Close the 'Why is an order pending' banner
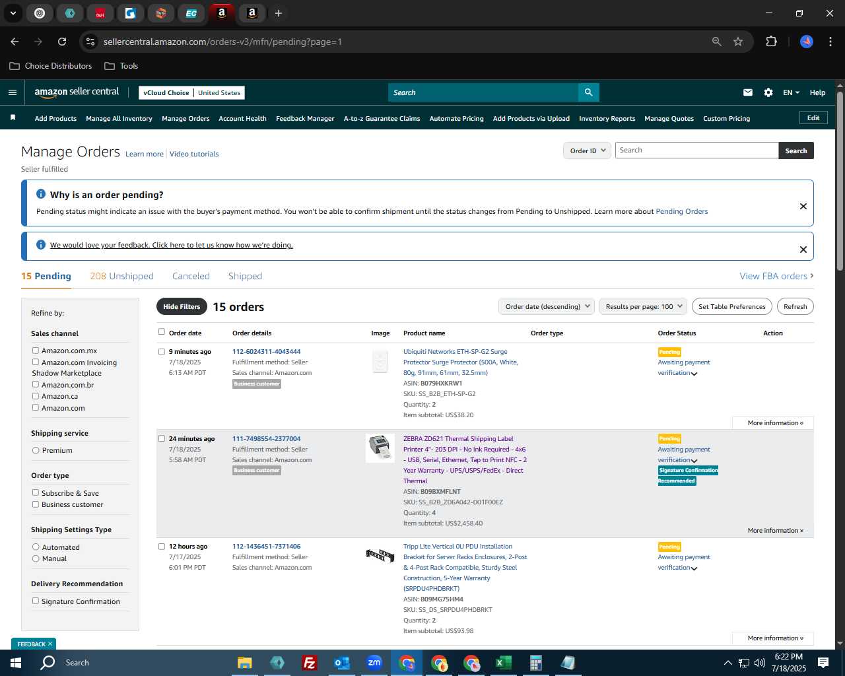Image resolution: width=845 pixels, height=676 pixels. [803, 206]
